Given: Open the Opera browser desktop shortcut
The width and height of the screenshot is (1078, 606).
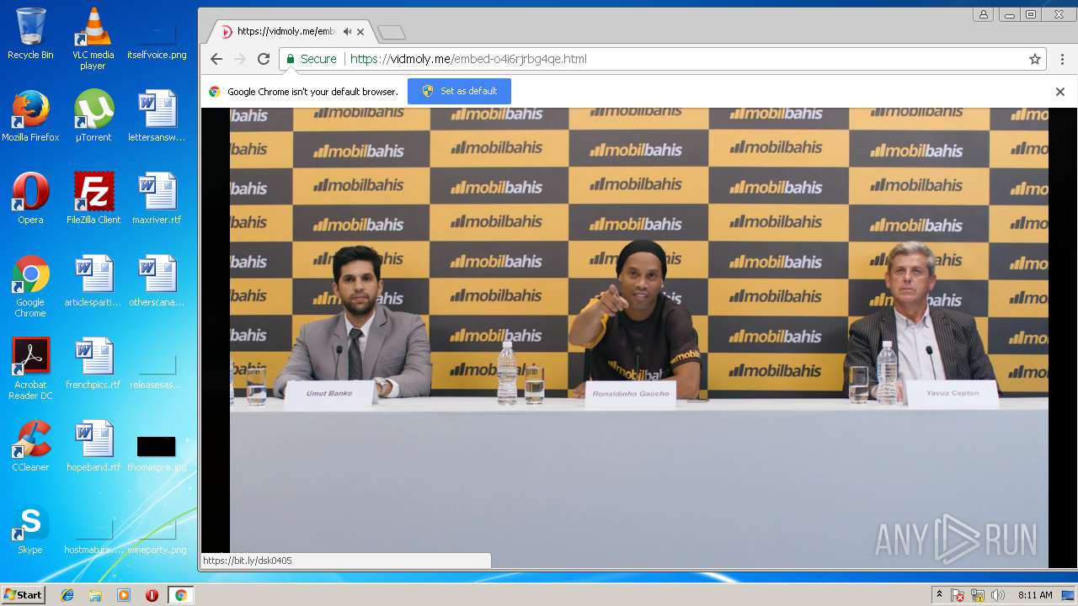Looking at the screenshot, I should [x=30, y=198].
